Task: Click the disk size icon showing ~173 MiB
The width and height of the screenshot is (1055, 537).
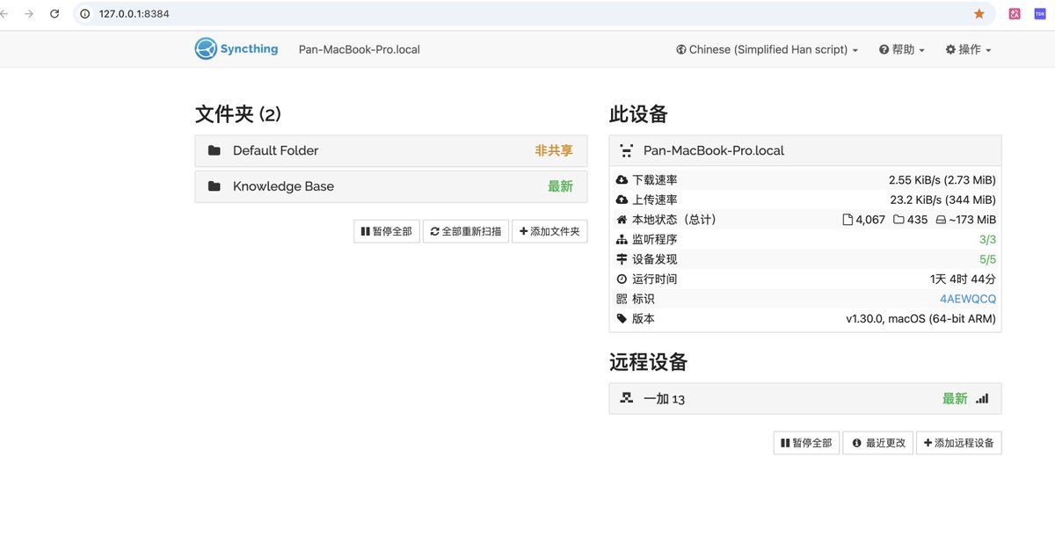Action: click(x=941, y=220)
